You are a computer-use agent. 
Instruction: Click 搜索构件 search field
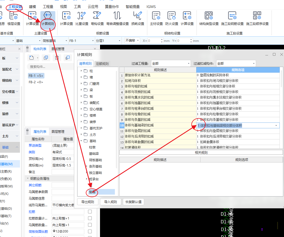pos(50,67)
